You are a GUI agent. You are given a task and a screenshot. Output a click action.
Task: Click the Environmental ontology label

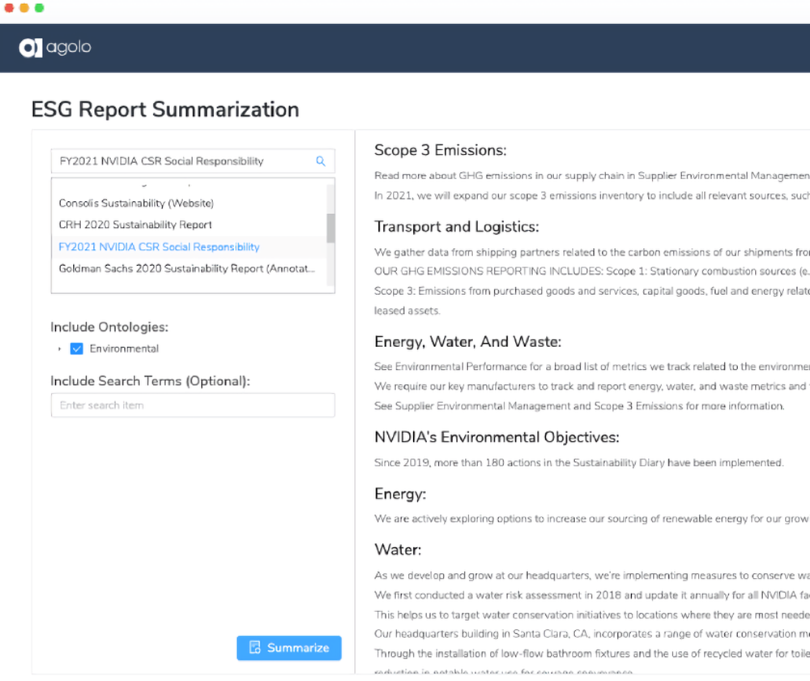coord(124,349)
